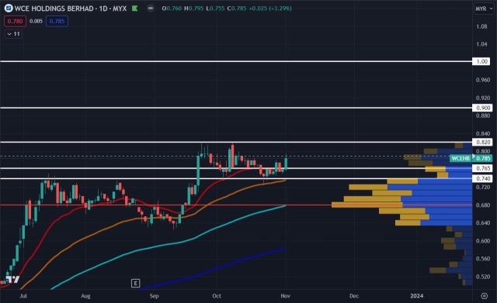Select the 0.740 horizontal line price label

(x=482, y=179)
